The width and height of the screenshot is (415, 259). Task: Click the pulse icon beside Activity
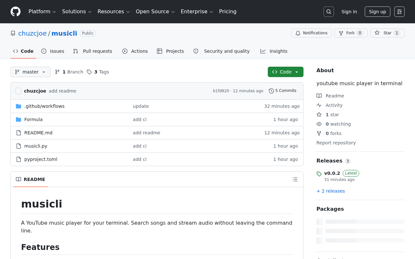[x=319, y=105]
